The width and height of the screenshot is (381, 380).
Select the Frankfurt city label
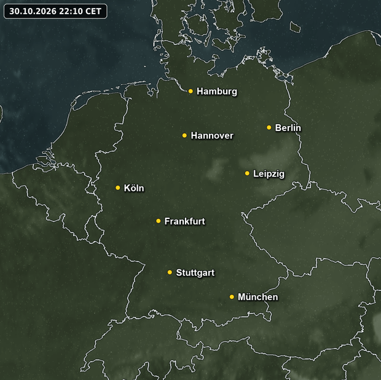(x=184, y=221)
